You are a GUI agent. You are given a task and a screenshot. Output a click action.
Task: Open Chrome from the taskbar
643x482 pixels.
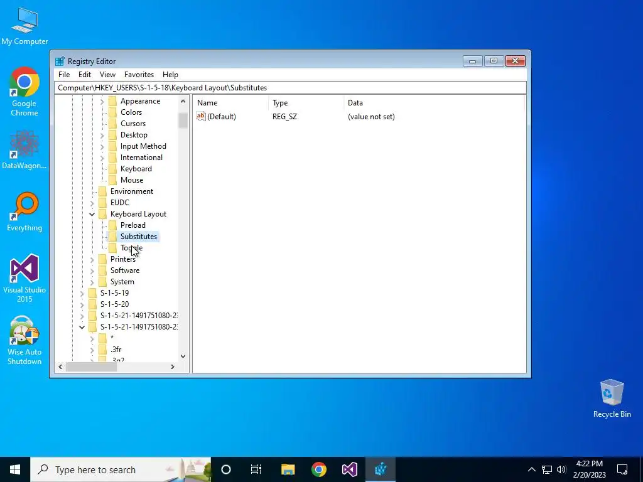[318, 469]
